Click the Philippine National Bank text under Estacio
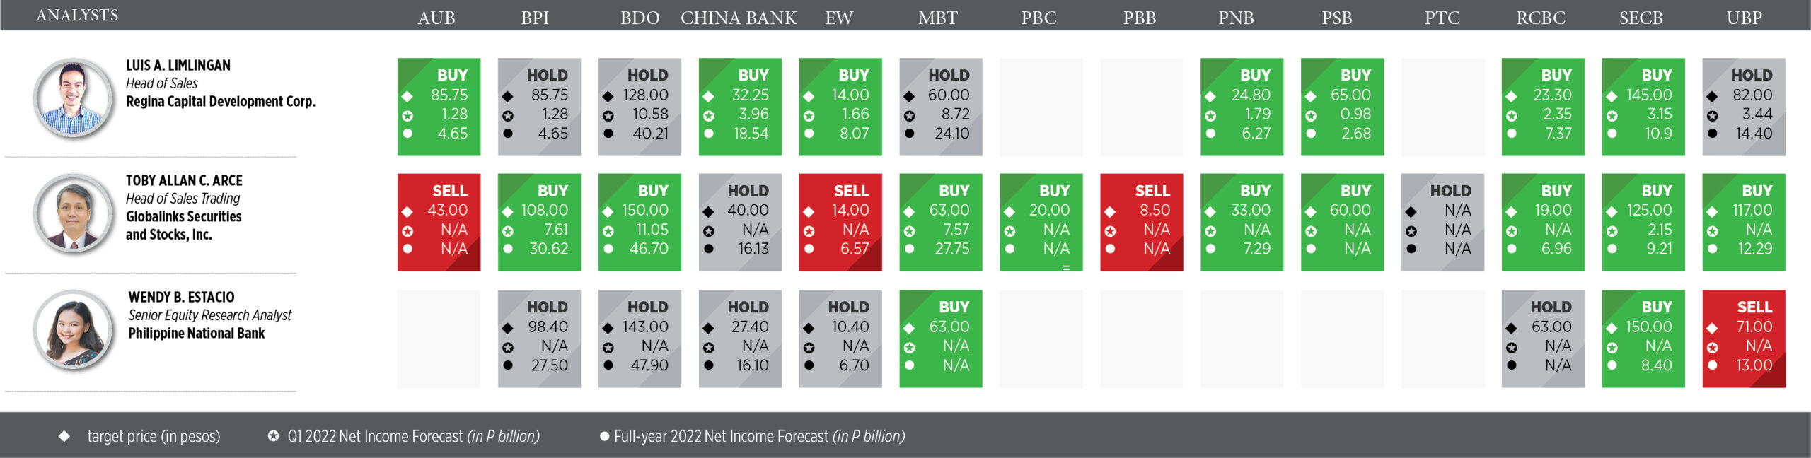 pos(197,333)
